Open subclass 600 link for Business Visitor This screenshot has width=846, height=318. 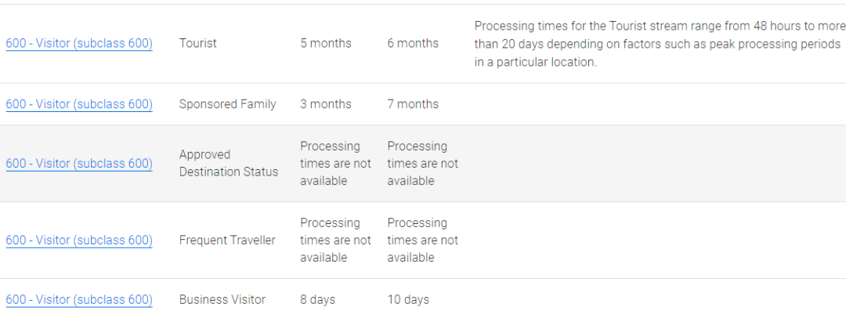[79, 300]
